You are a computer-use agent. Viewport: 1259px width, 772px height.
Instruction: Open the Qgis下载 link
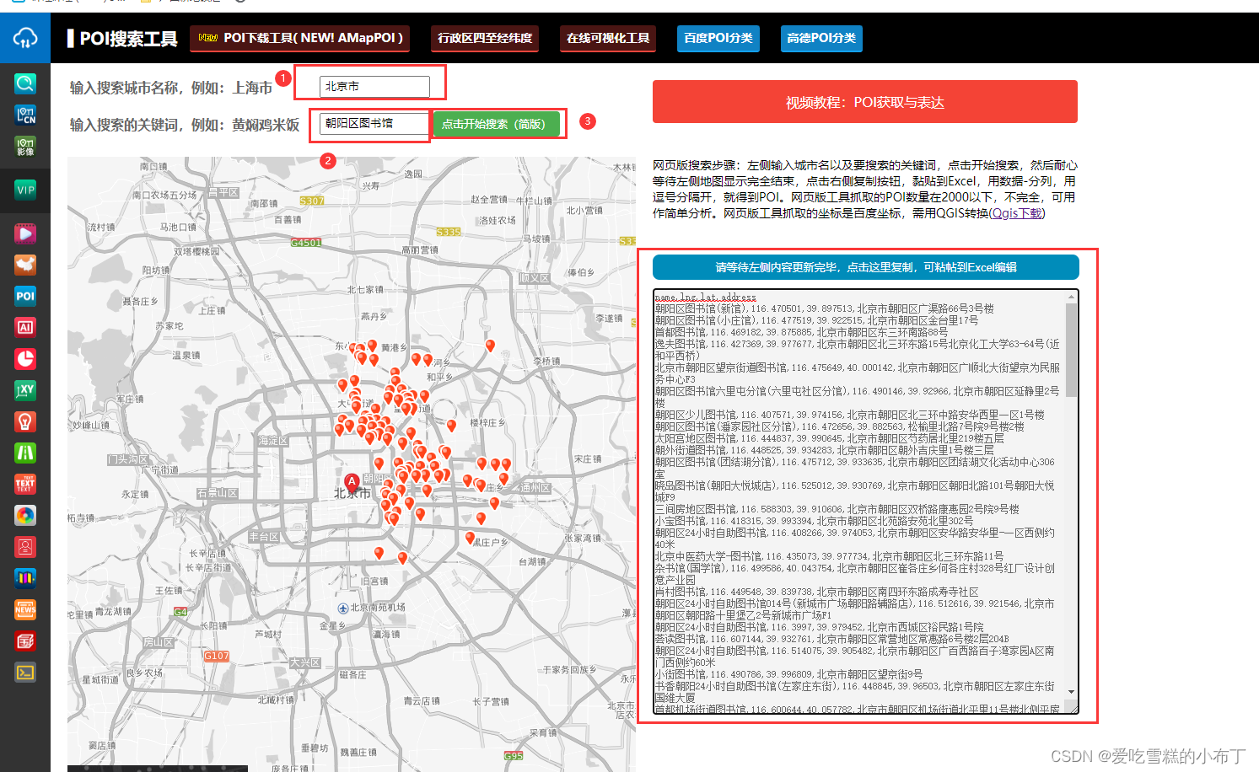pyautogui.click(x=1018, y=213)
